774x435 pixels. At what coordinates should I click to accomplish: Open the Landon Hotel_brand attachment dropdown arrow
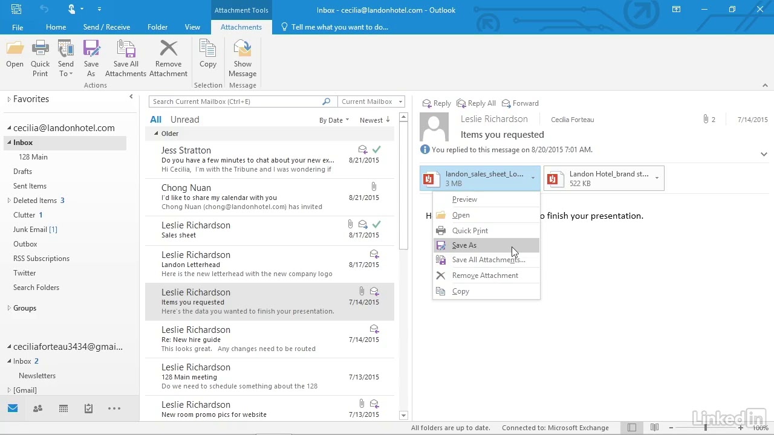(x=657, y=178)
